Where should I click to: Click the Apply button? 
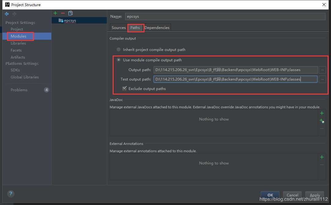pyautogui.click(x=315, y=195)
